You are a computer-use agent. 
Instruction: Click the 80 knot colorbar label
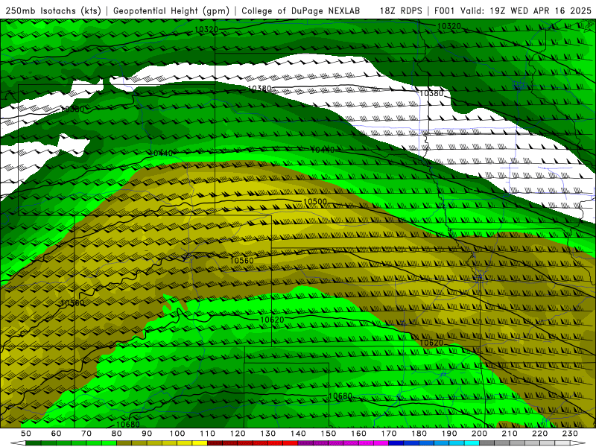(117, 434)
